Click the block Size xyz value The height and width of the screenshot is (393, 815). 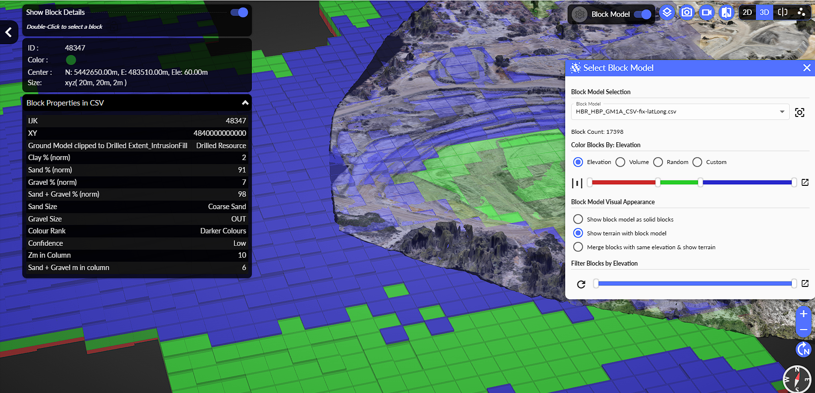96,83
